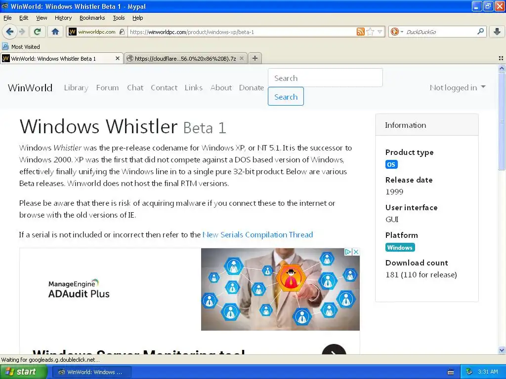The image size is (506, 379).
Task: Click the system tray network icon
Action: [469, 372]
